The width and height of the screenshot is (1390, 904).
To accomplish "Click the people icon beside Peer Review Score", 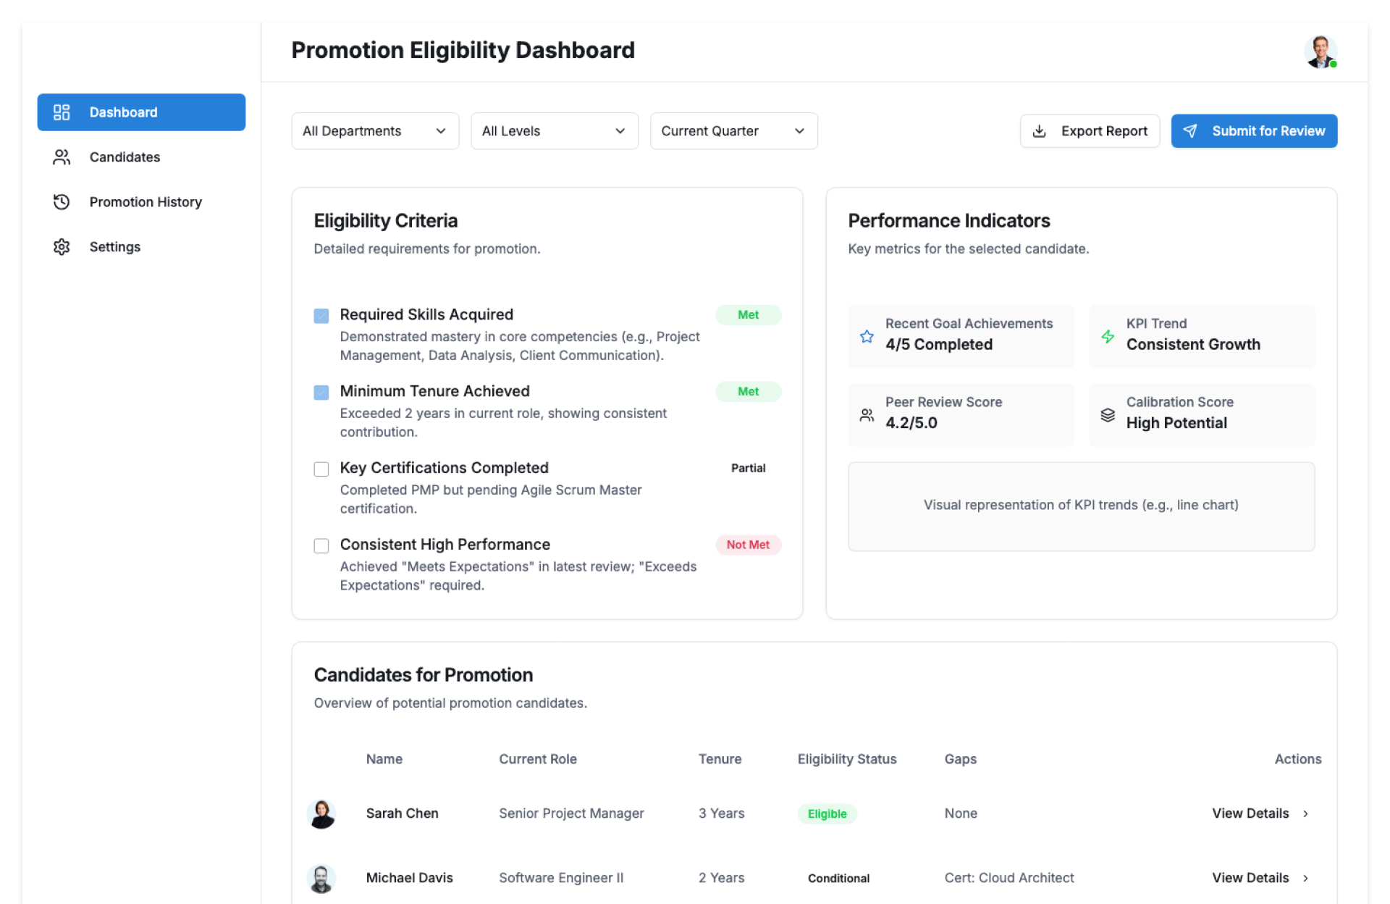I will [867, 415].
